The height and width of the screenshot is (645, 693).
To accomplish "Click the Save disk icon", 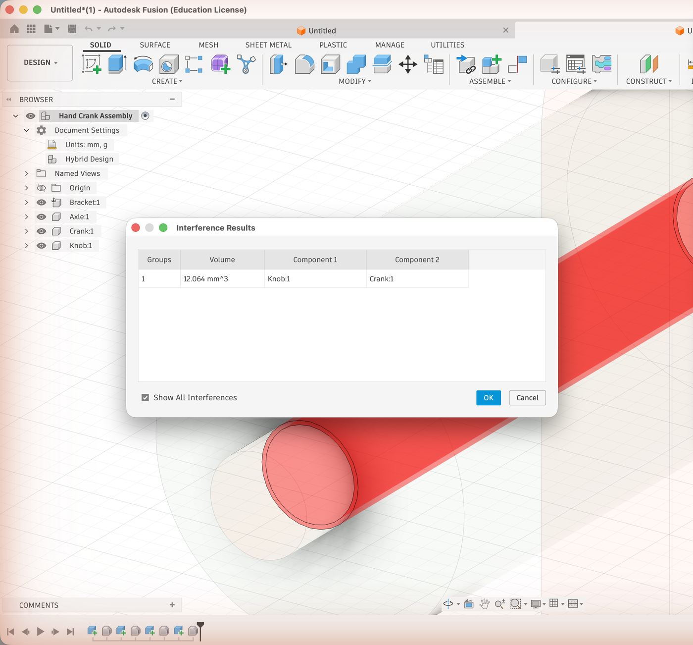I will (x=72, y=29).
